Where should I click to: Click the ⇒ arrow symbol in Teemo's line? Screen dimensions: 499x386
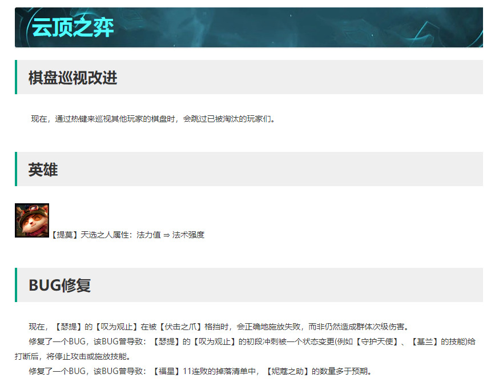click(x=166, y=235)
